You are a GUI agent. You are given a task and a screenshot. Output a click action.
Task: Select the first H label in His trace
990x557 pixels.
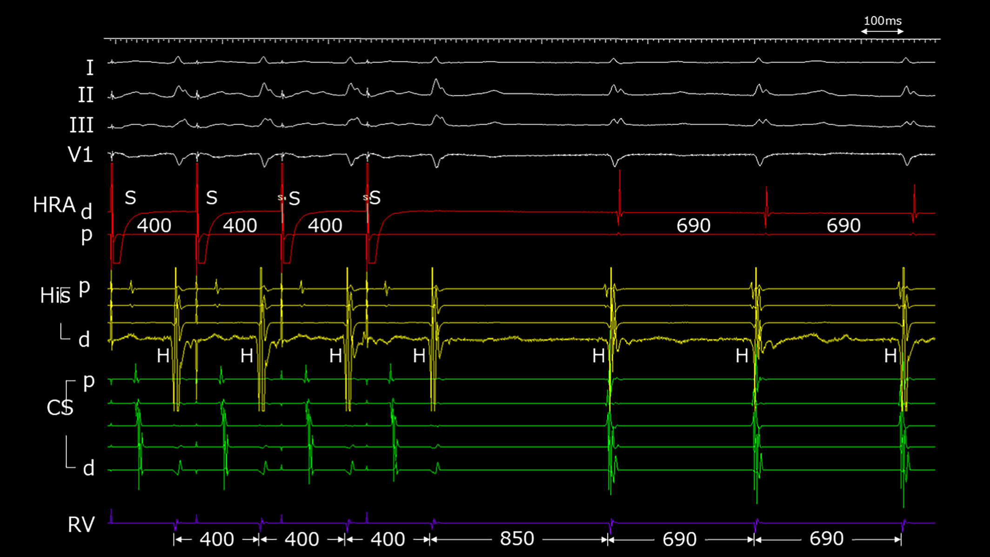[x=163, y=356]
